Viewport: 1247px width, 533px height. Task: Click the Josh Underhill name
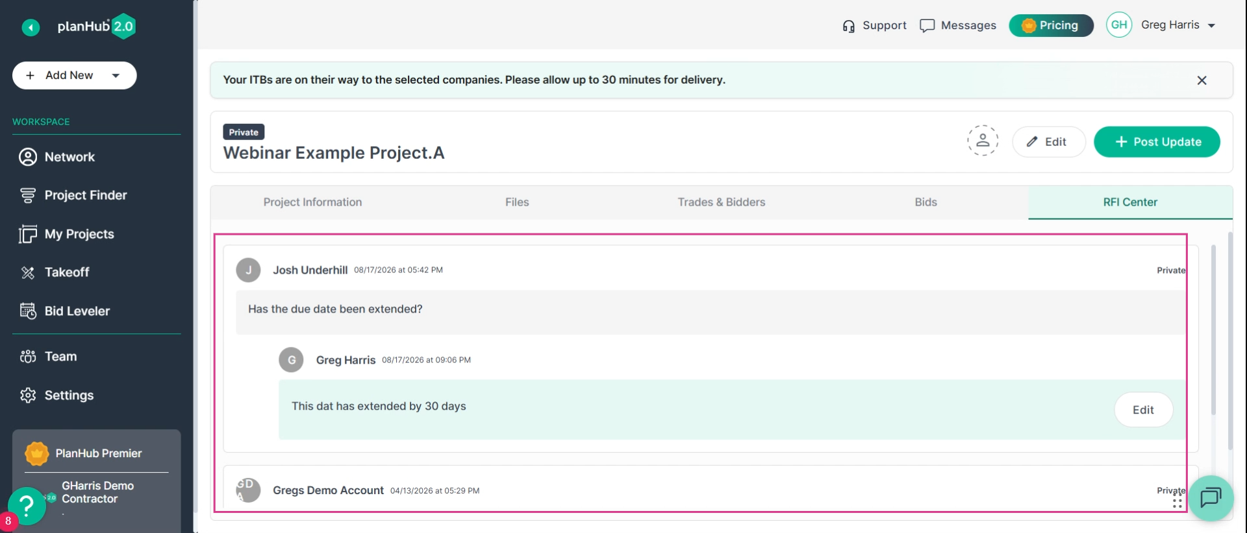(x=310, y=270)
